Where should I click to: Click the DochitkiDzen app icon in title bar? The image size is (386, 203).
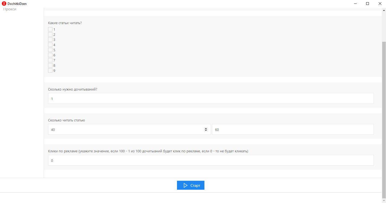(4, 4)
